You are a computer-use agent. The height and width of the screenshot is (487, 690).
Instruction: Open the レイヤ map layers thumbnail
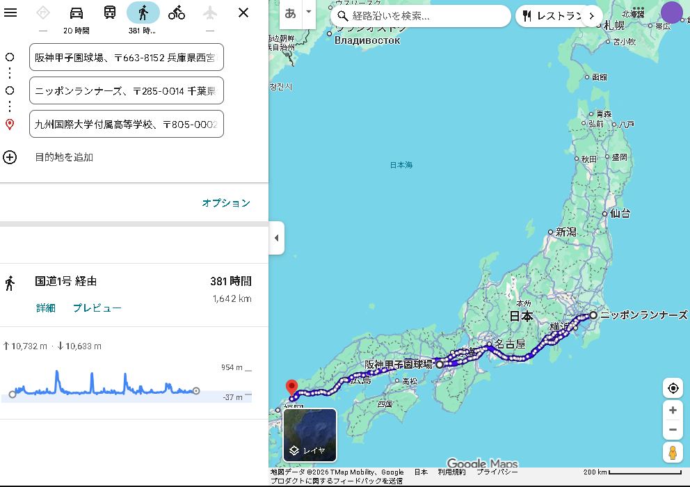pos(310,435)
